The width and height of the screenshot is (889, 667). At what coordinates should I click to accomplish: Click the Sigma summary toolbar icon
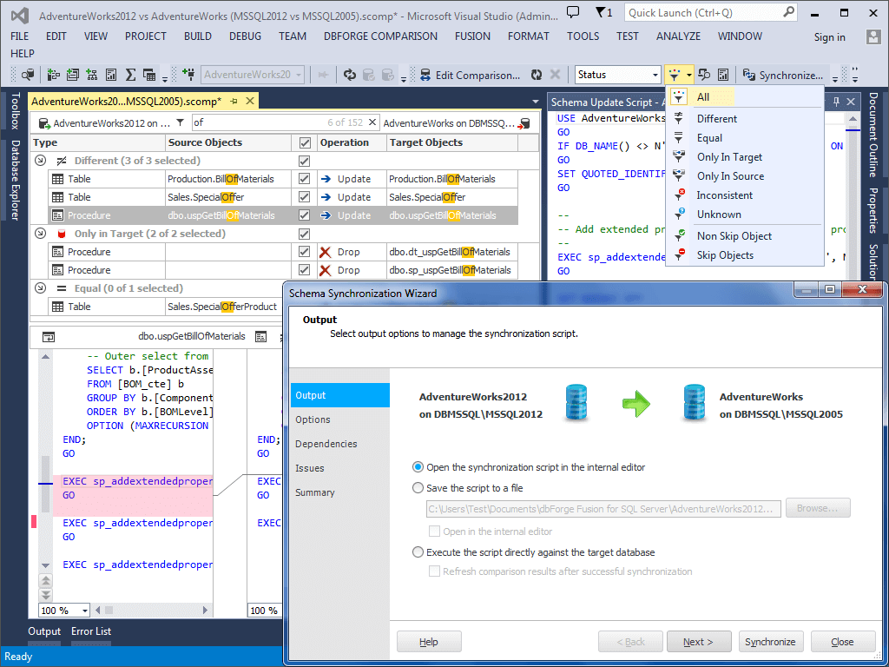click(x=130, y=75)
